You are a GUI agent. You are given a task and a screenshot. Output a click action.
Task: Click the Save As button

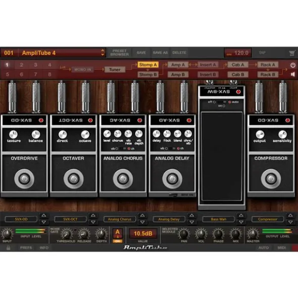click(160, 52)
